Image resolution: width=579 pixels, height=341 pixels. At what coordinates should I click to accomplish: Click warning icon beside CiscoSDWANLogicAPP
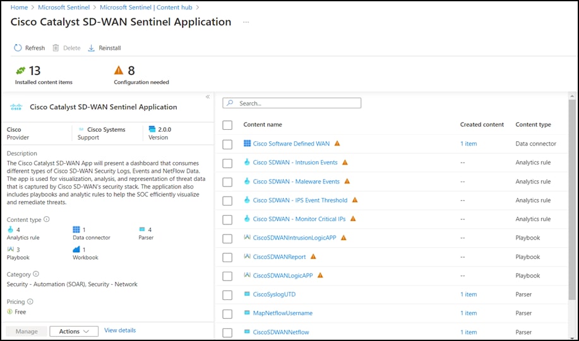[321, 275]
